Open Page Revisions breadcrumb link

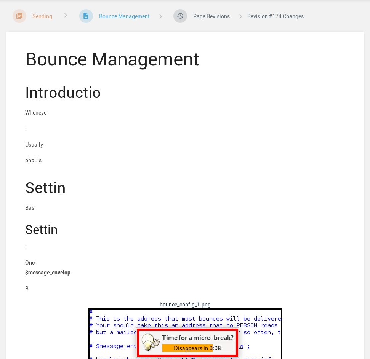click(x=211, y=16)
